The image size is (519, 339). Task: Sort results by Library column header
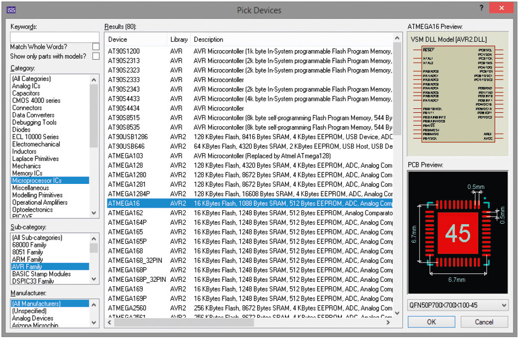179,39
